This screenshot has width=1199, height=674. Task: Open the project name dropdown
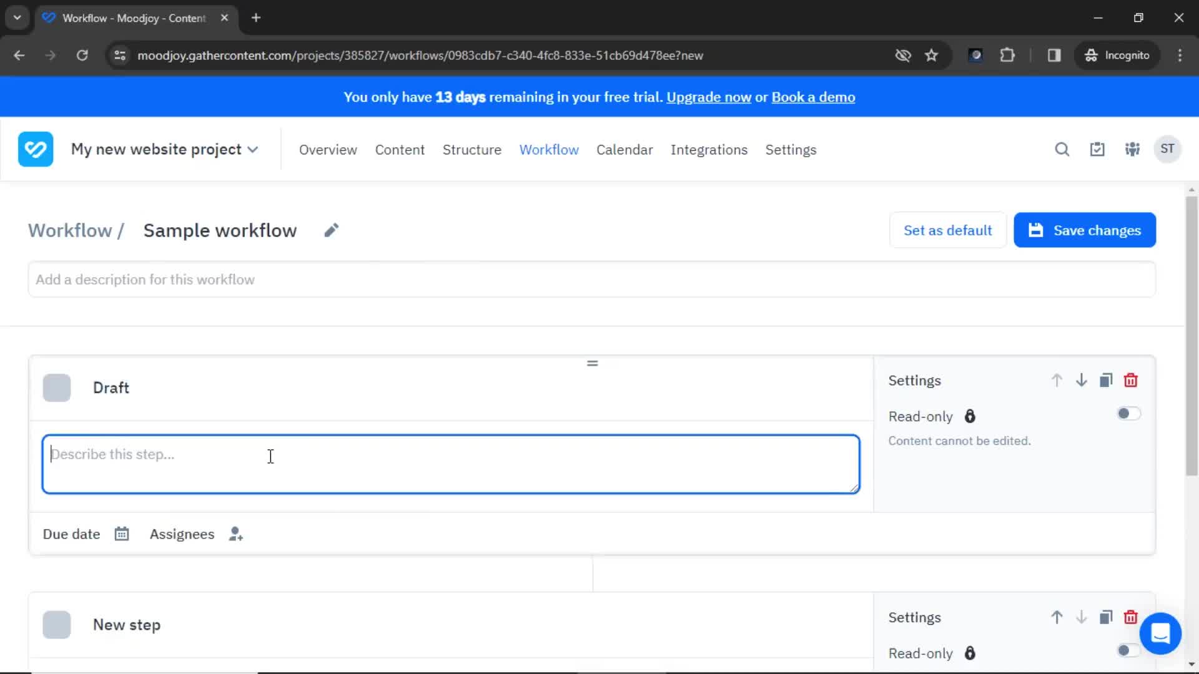point(165,150)
